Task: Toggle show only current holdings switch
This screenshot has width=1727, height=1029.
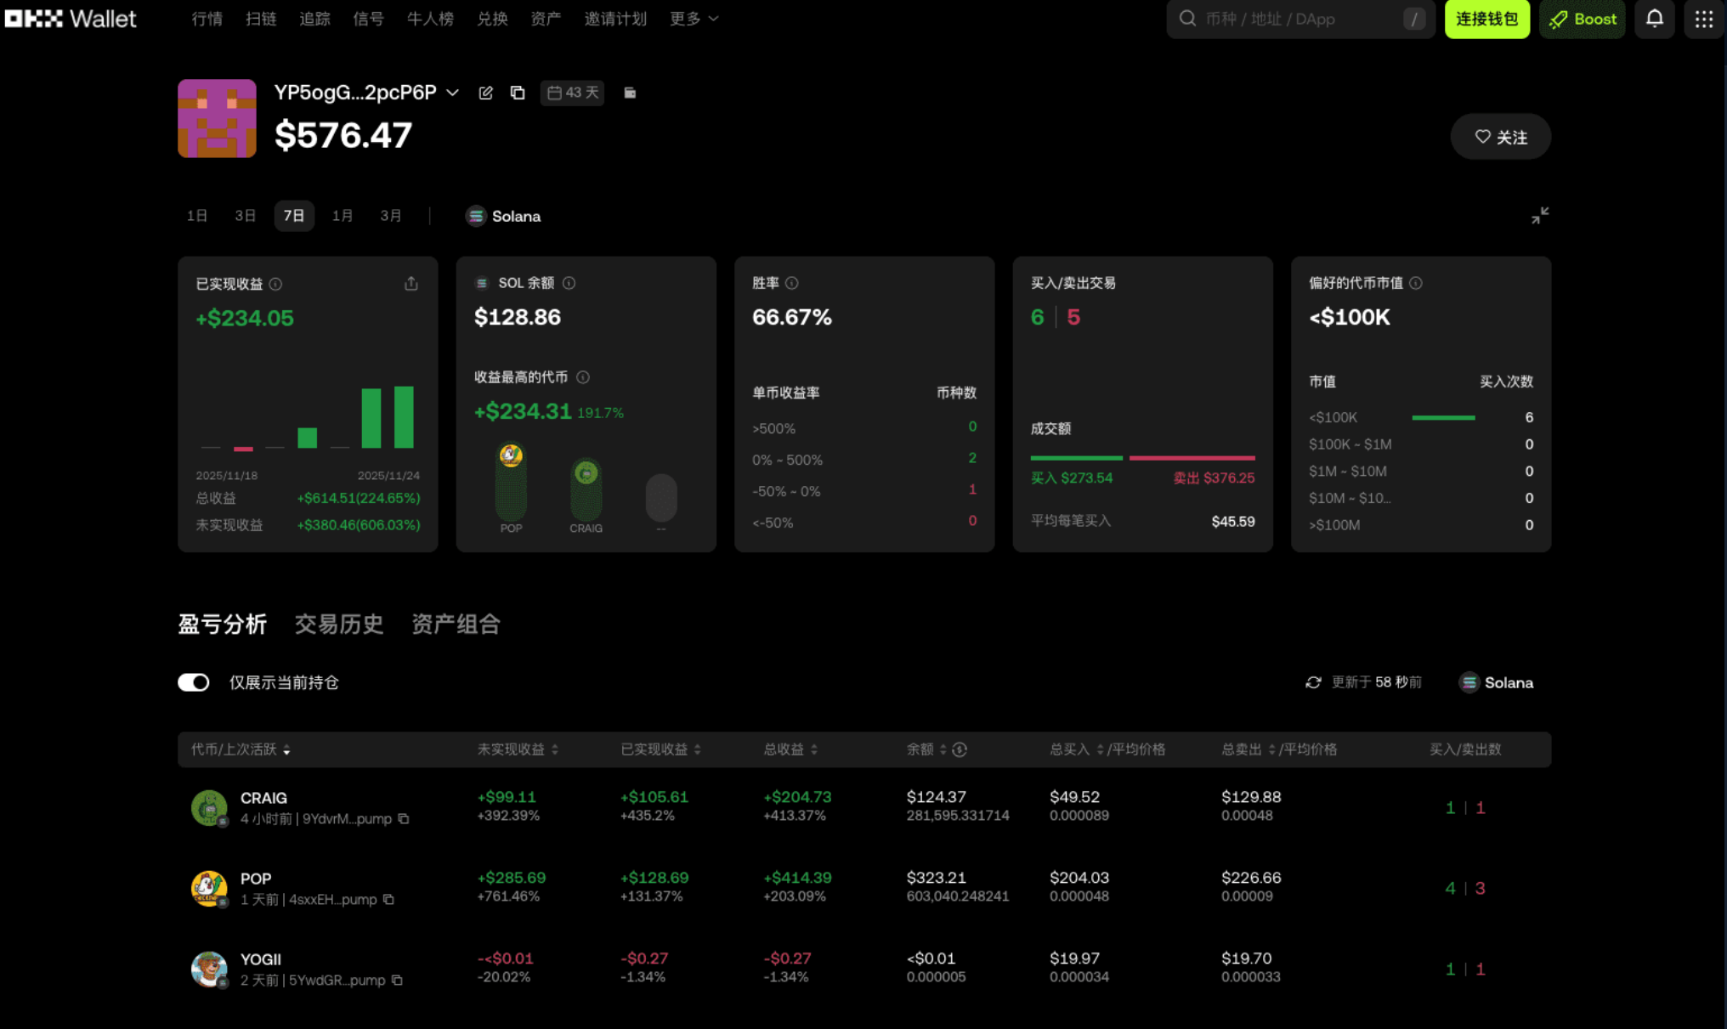Action: (x=194, y=682)
